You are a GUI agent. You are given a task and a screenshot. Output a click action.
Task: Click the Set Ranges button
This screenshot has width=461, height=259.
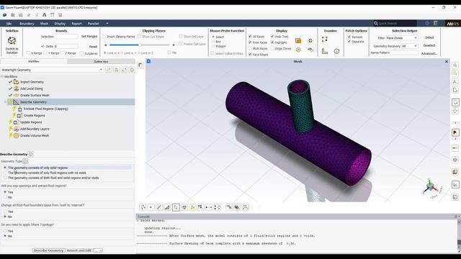(89, 37)
